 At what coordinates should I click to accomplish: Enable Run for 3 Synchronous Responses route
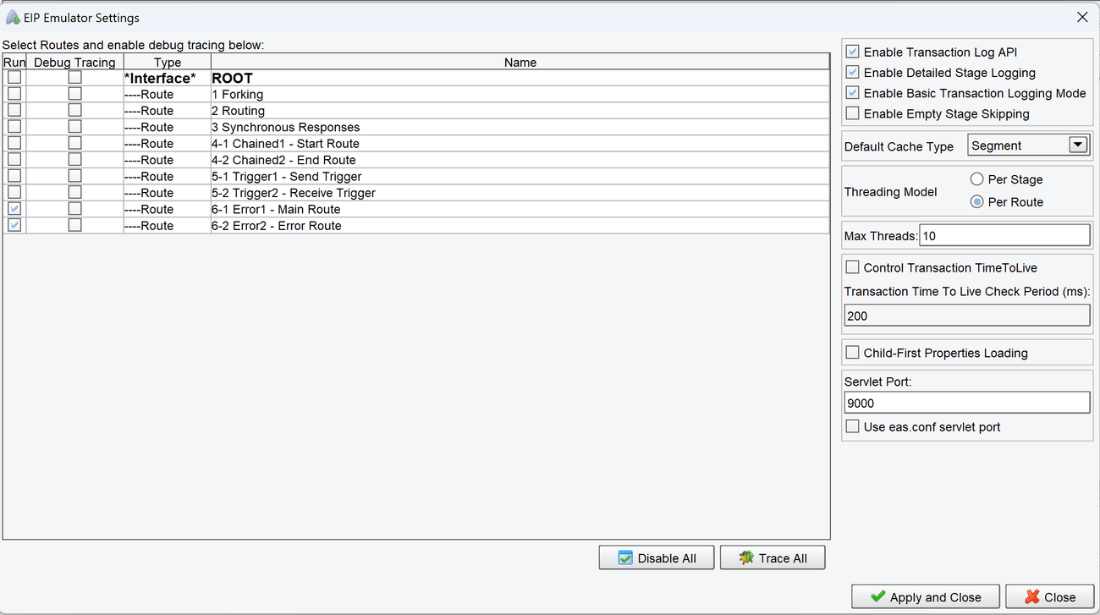tap(14, 127)
